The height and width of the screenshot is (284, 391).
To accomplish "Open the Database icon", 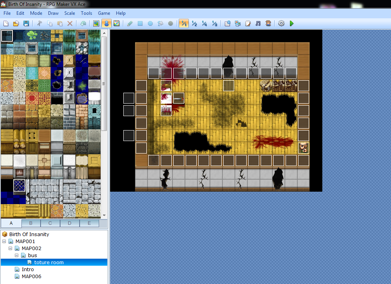I will [227, 23].
